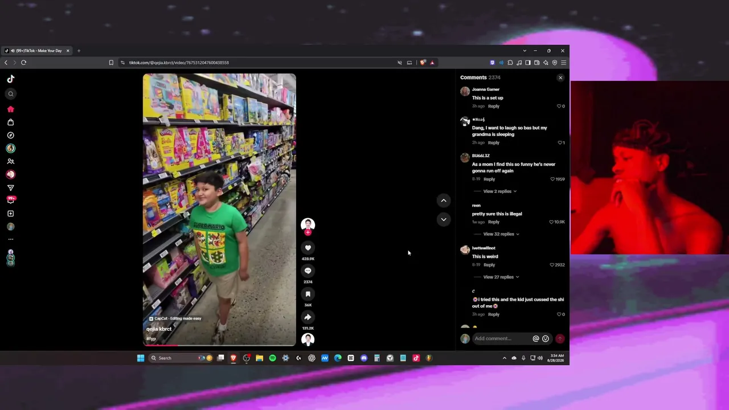This screenshot has width=729, height=410.
Task: Click the video comments bubble icon
Action: pos(308,271)
